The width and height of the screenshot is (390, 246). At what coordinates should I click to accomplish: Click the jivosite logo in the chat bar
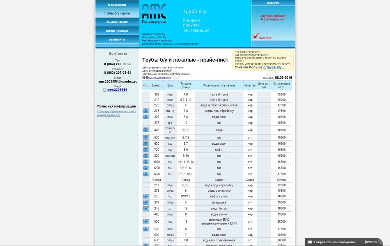pyautogui.click(x=370, y=242)
